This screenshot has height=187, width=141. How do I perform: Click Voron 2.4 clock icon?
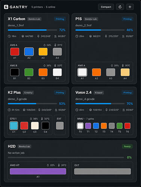pyautogui.click(x=76, y=110)
